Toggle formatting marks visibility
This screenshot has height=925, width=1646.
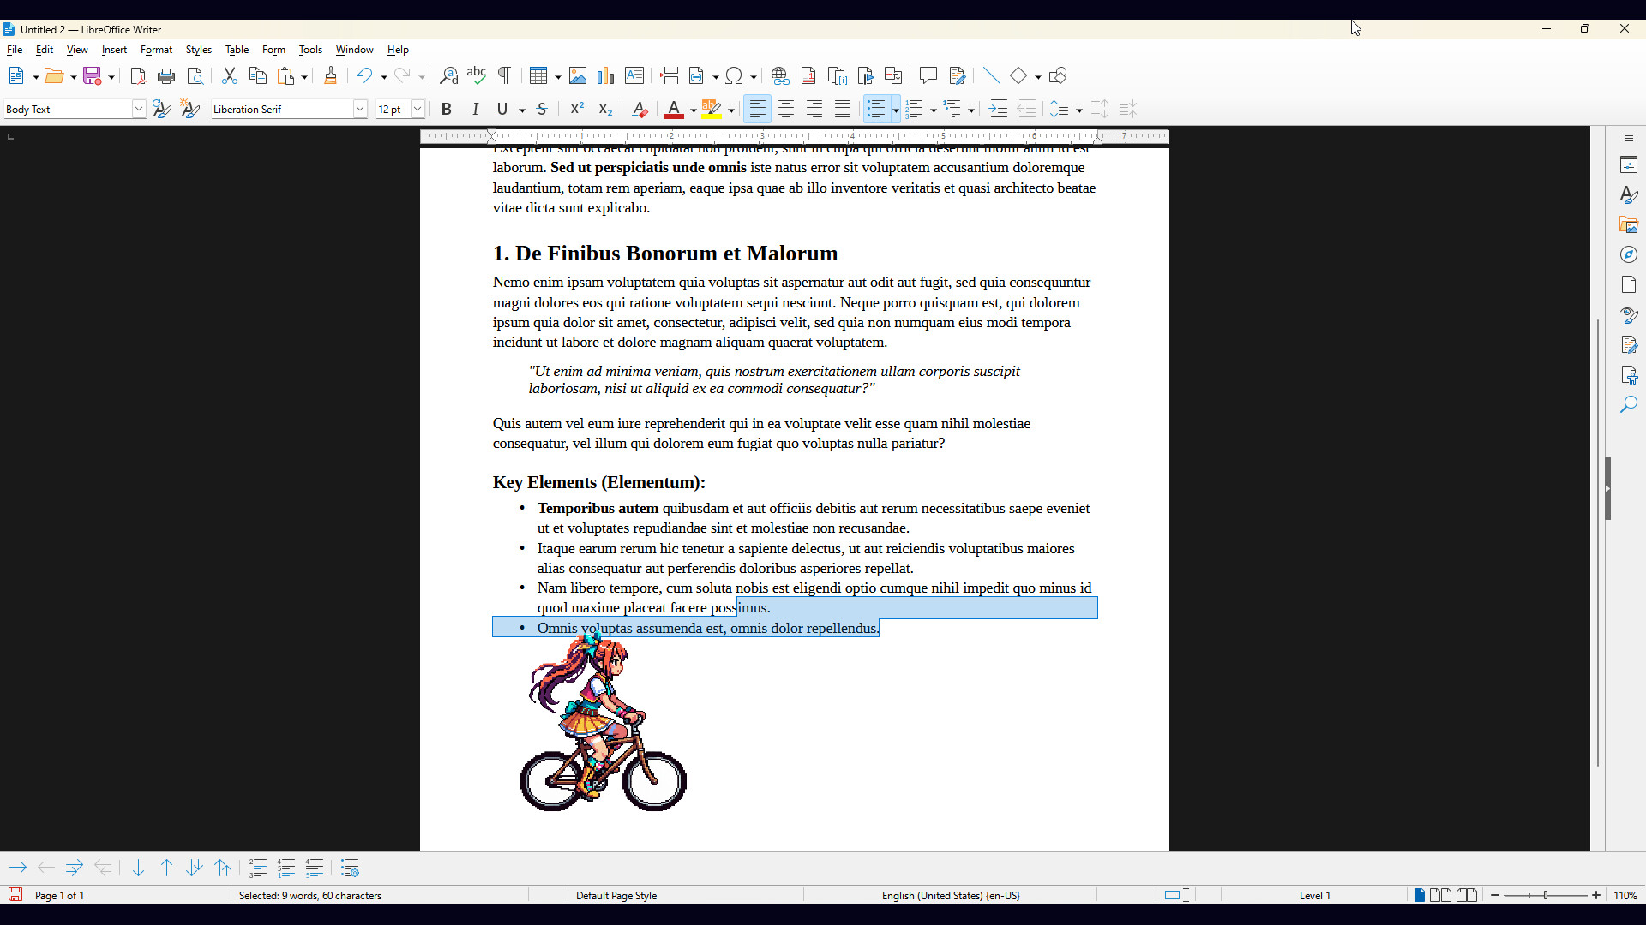[504, 75]
